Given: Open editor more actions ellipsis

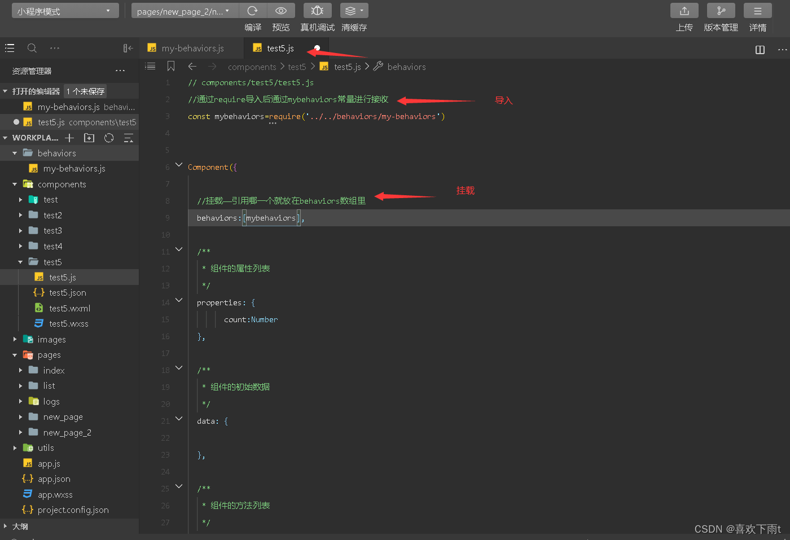Looking at the screenshot, I should click(x=782, y=50).
